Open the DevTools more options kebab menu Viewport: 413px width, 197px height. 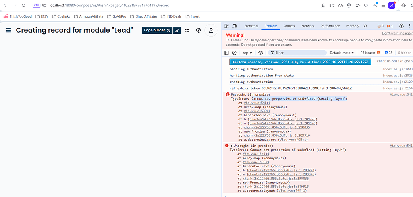pyautogui.click(x=410, y=26)
